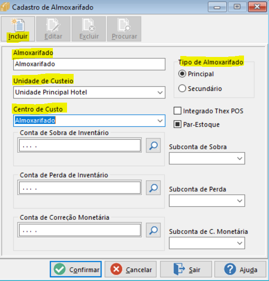Search Conta de Perda de Inventário magnifier
Viewport: 269px width, 281px height.
(153, 188)
